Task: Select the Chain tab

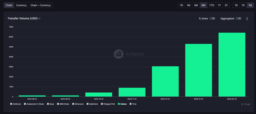Action: [8, 5]
